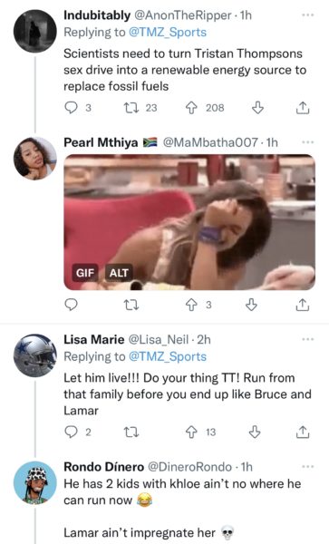Retweet Pearl Mthiya's GIF reply

click(131, 305)
